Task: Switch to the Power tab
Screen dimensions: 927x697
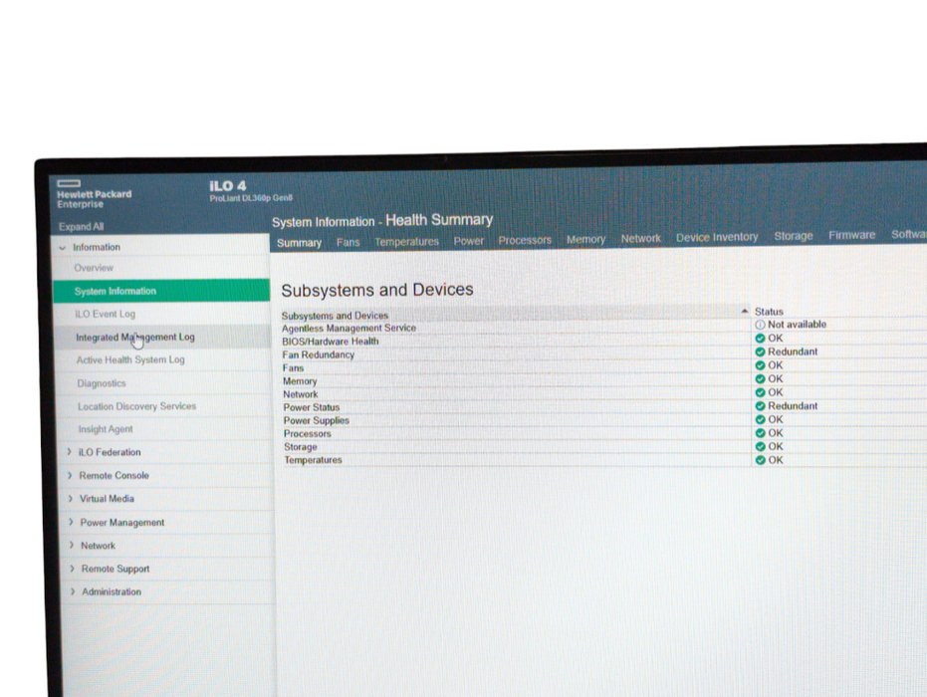Action: 469,241
